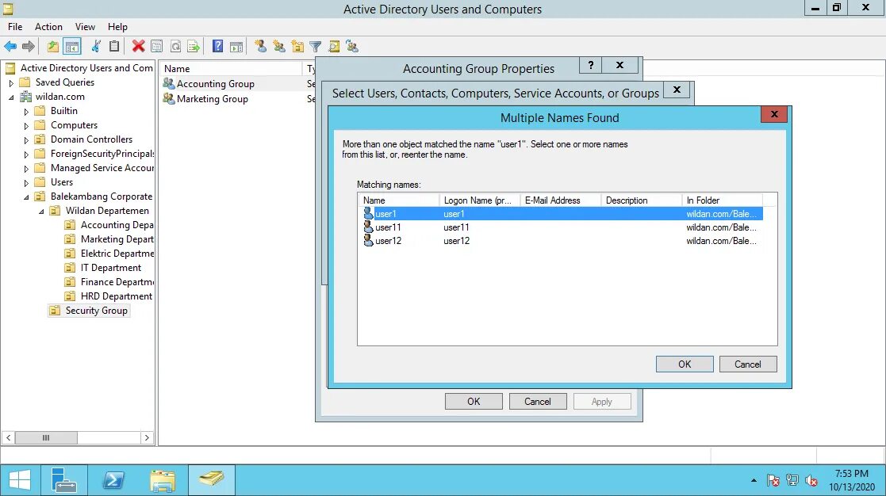Open Help with the blue question mark icon
886x496 pixels.
click(217, 46)
